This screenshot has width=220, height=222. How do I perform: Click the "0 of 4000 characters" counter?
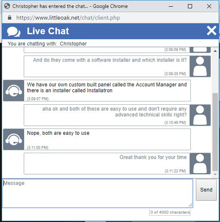pyautogui.click(x=170, y=212)
